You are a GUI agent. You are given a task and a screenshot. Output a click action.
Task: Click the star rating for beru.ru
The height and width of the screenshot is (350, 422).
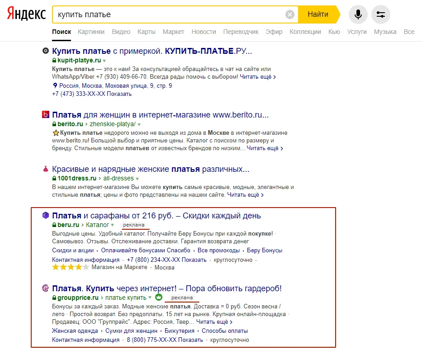pyautogui.click(x=70, y=267)
